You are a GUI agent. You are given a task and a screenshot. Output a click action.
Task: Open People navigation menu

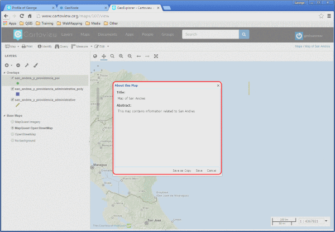147,35
